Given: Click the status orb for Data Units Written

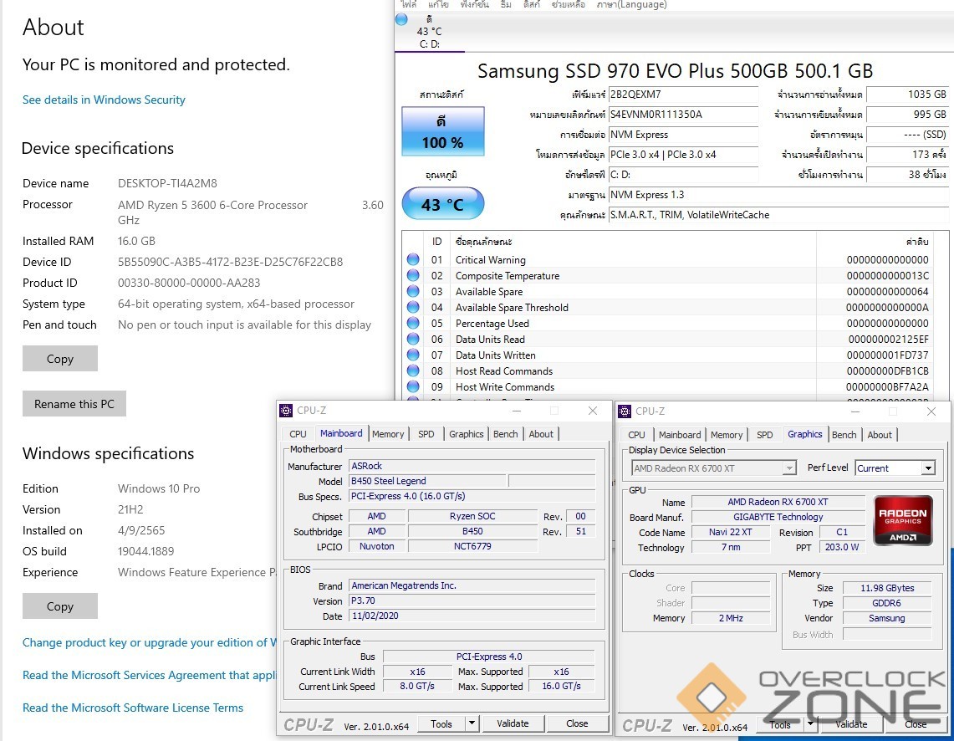Looking at the screenshot, I should 413,355.
